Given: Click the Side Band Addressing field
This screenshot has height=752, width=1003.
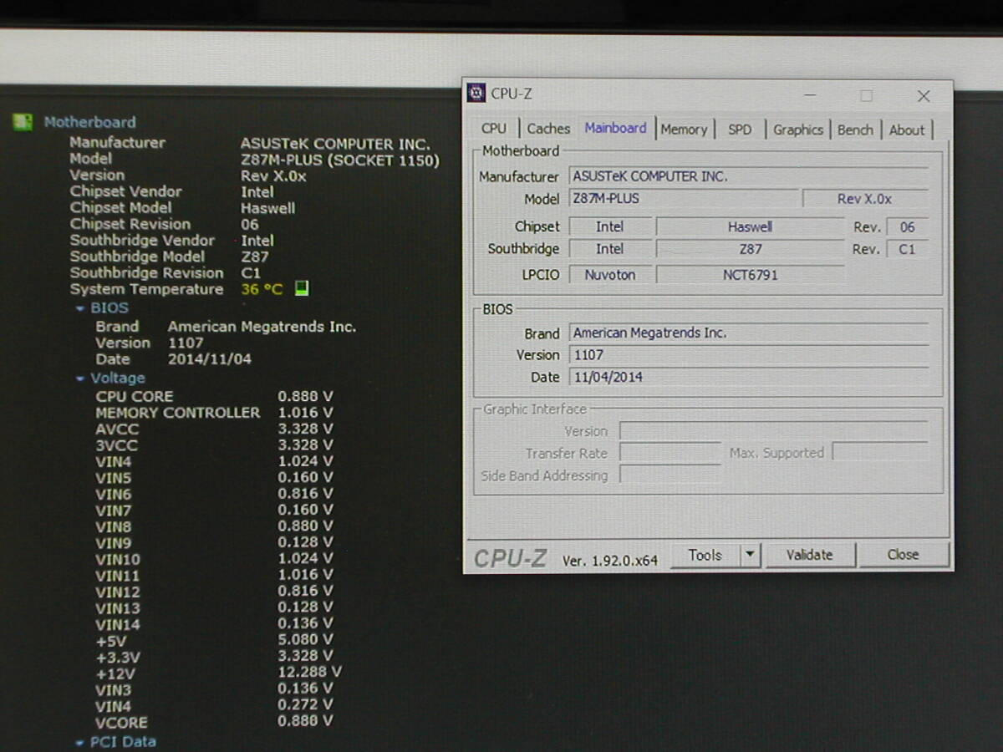Looking at the screenshot, I should pyautogui.click(x=670, y=475).
